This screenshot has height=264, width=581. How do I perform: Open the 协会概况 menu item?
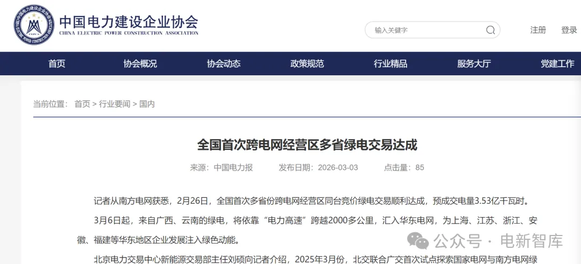140,63
